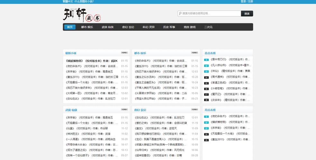
Task: Click the 登录 login link
Action: 243,2
